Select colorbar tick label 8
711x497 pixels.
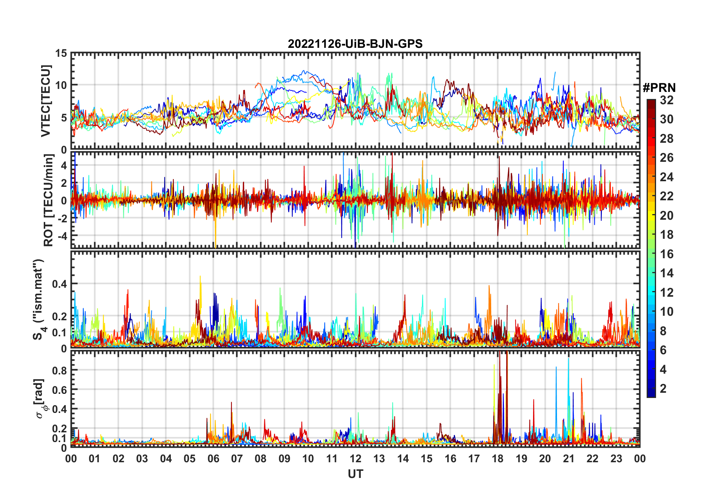(664, 331)
